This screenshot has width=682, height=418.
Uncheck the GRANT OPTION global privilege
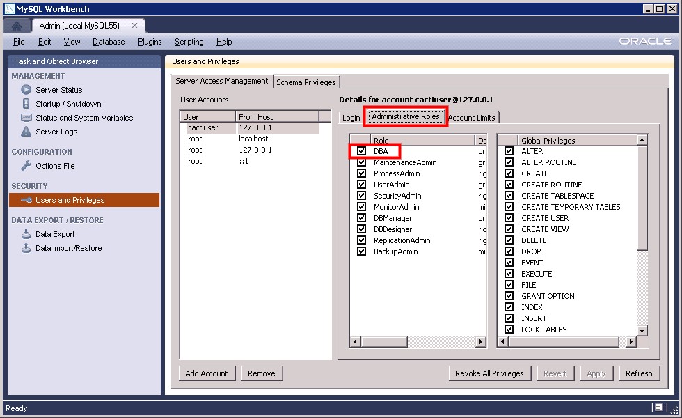pos(509,295)
